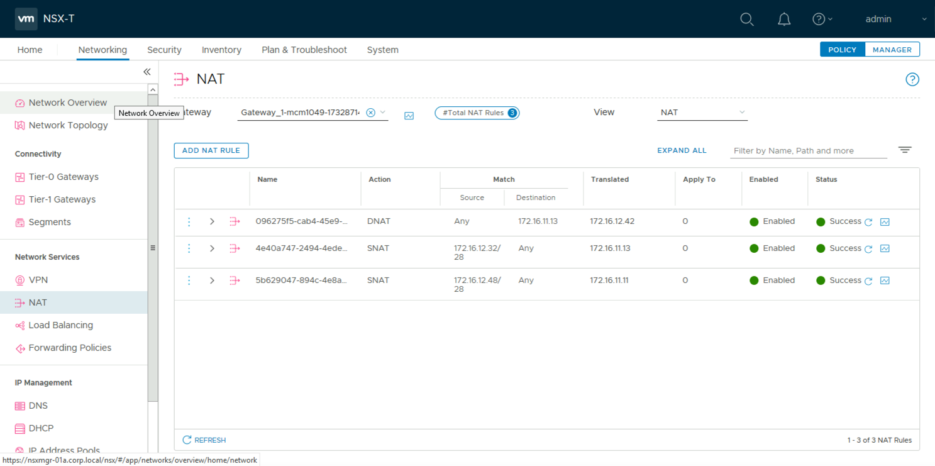This screenshot has height=466, width=935.
Task: Click the NAT page help question icon
Action: 912,79
